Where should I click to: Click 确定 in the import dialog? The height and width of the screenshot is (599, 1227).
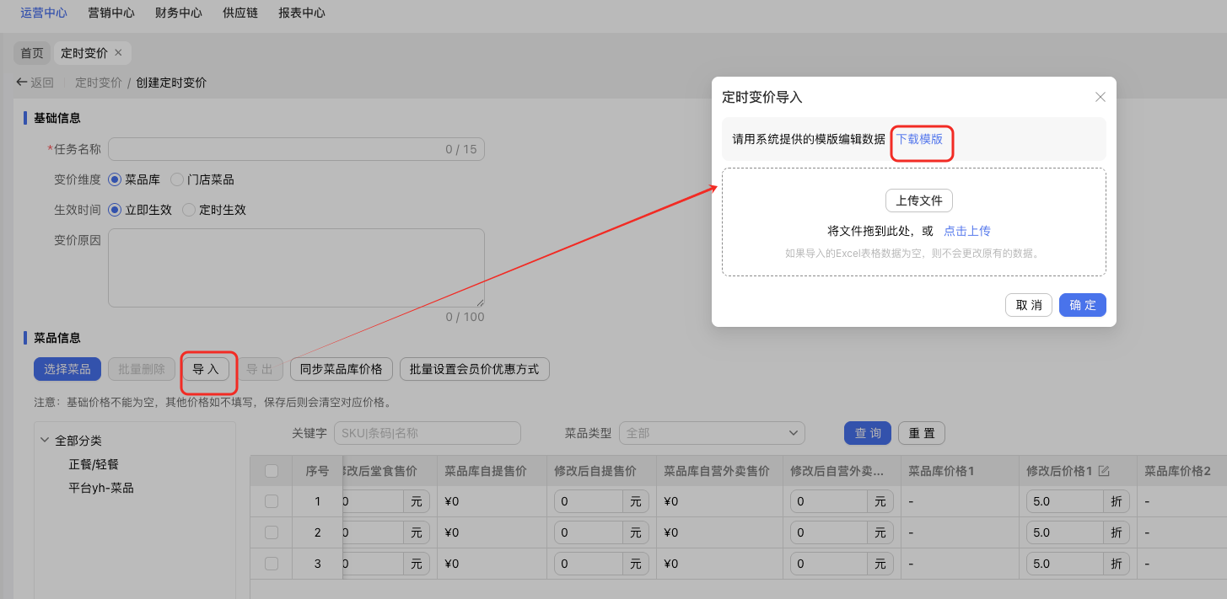pyautogui.click(x=1083, y=305)
